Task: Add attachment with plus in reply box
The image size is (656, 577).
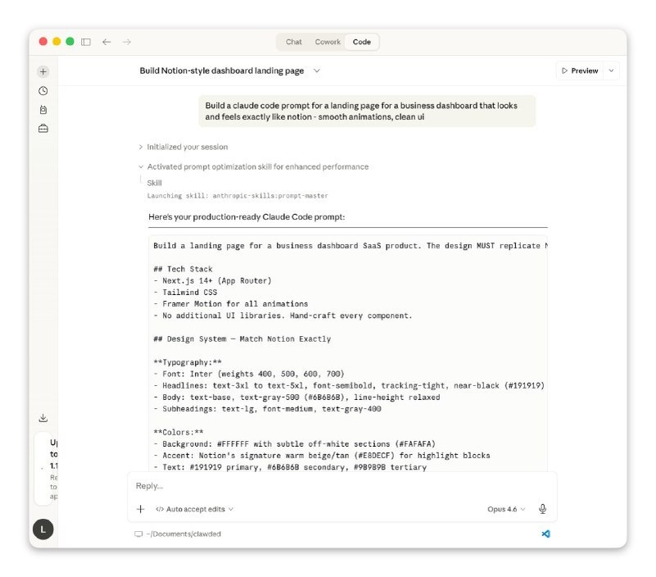Action: coord(141,509)
